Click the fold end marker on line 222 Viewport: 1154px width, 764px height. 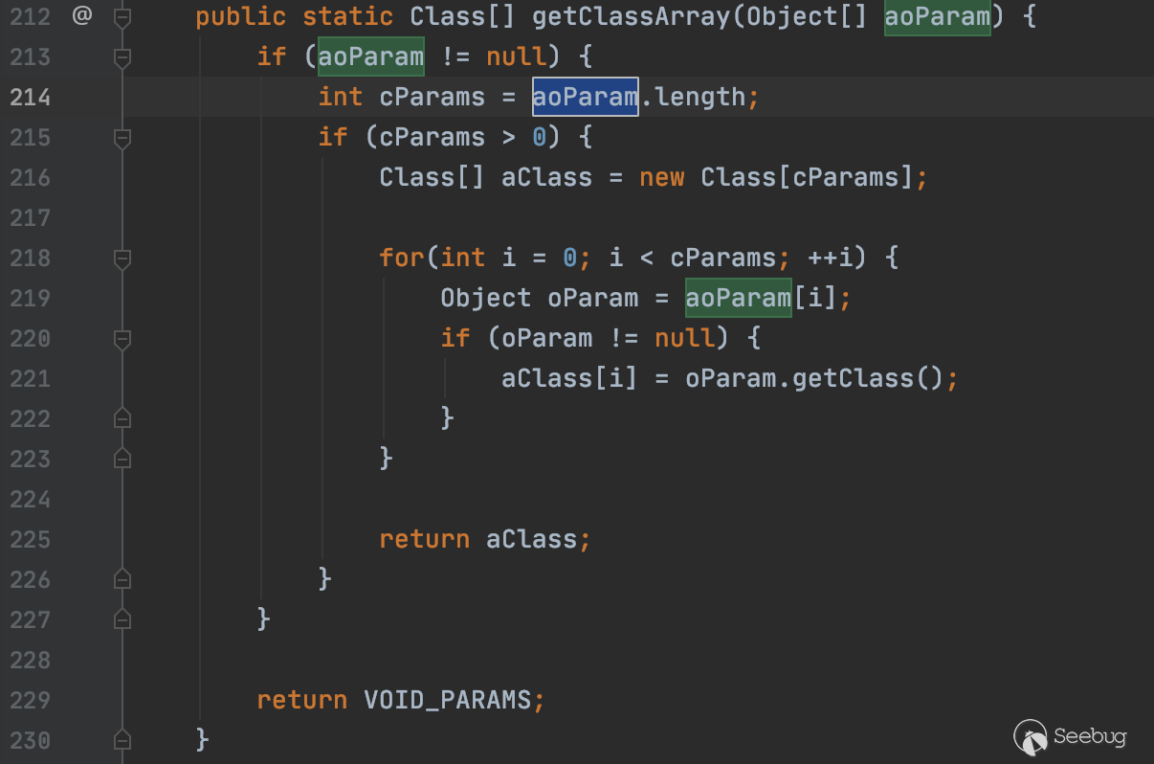pyautogui.click(x=122, y=417)
